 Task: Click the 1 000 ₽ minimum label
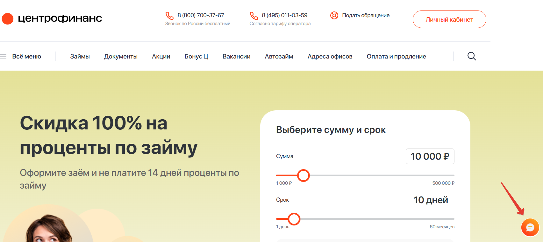pyautogui.click(x=284, y=183)
